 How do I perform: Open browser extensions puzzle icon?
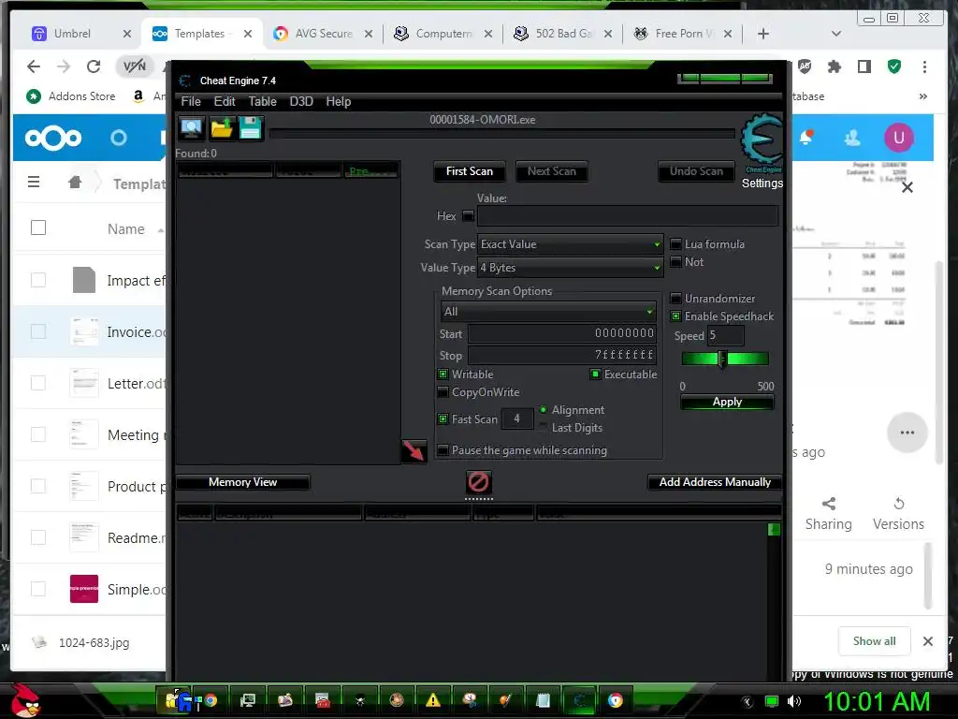point(834,66)
